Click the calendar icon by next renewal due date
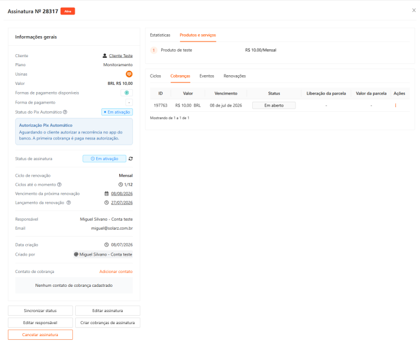The image size is (420, 344). [107, 194]
